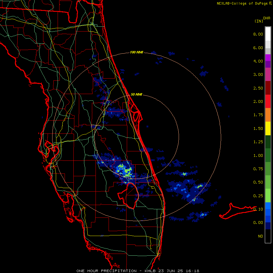
Task: Select the '0.75' legend value
Action: [258, 169]
